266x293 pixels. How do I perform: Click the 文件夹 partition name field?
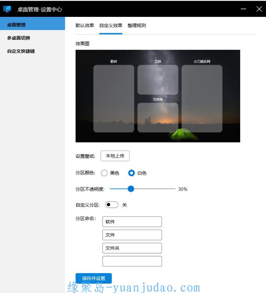pos(132,248)
